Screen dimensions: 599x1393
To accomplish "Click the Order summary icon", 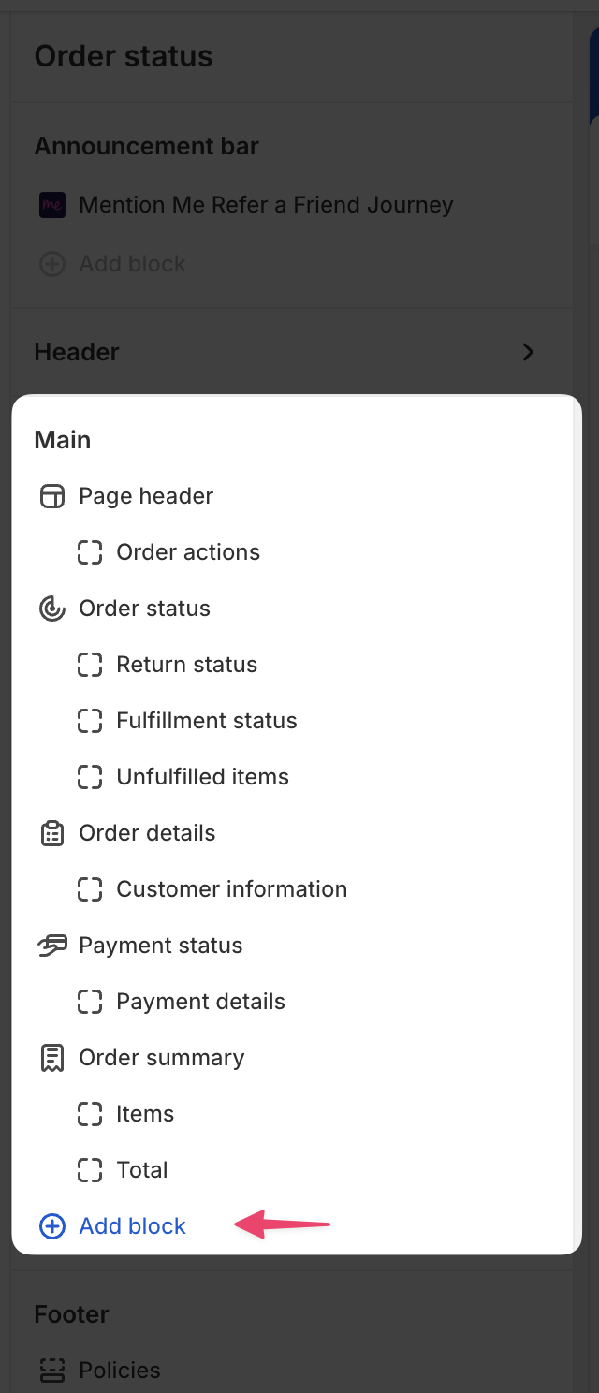I will point(51,1058).
